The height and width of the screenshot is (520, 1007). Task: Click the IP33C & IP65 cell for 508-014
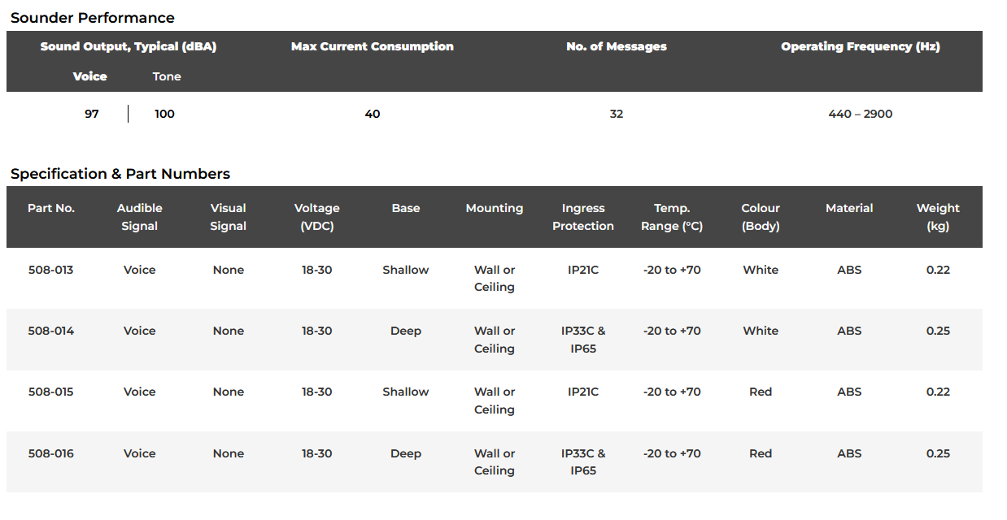[583, 340]
